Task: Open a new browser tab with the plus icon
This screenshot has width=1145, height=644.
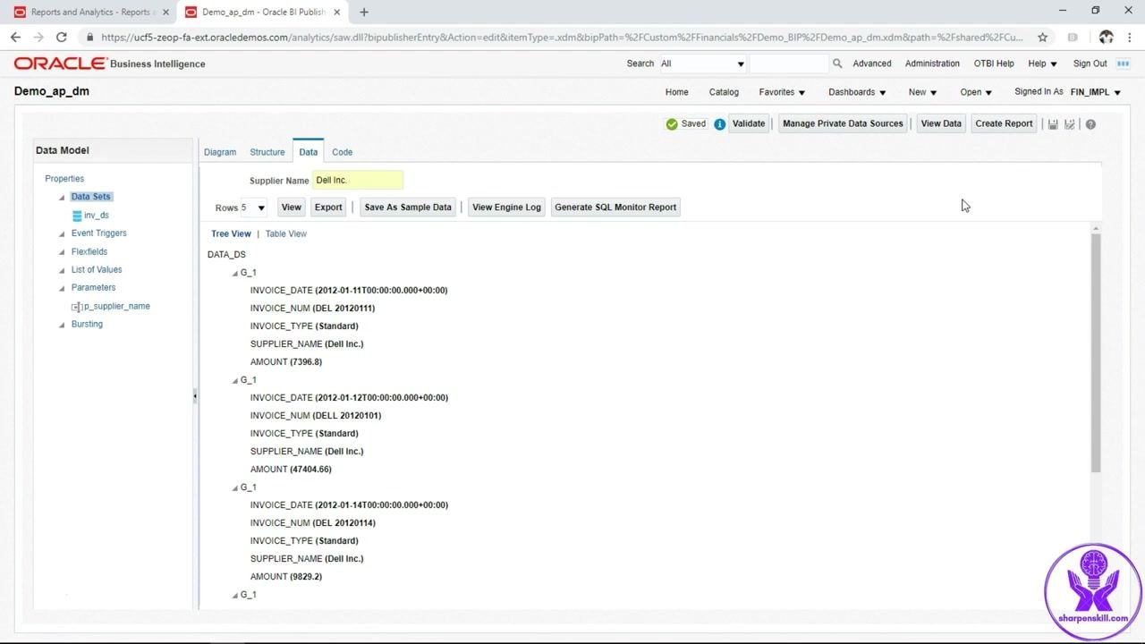Action: [364, 13]
